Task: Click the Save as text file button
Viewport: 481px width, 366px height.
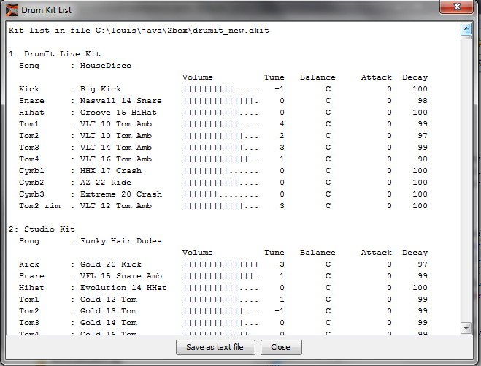Action: (215, 347)
